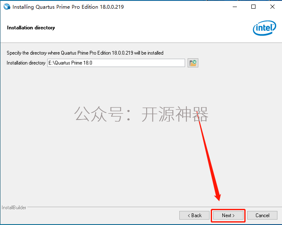Image resolution: width=282 pixels, height=225 pixels.
Task: Click the window title 'Installing Quartus Prime Pro Edition'
Action: [68, 7]
